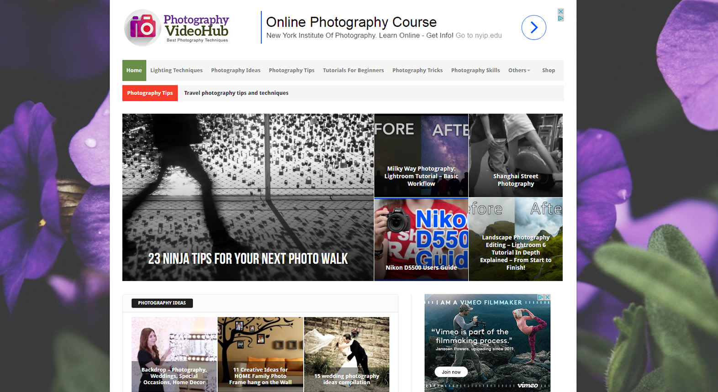Click AdChoices icon on Vimeo ad
This screenshot has height=392, width=718.
coord(541,297)
